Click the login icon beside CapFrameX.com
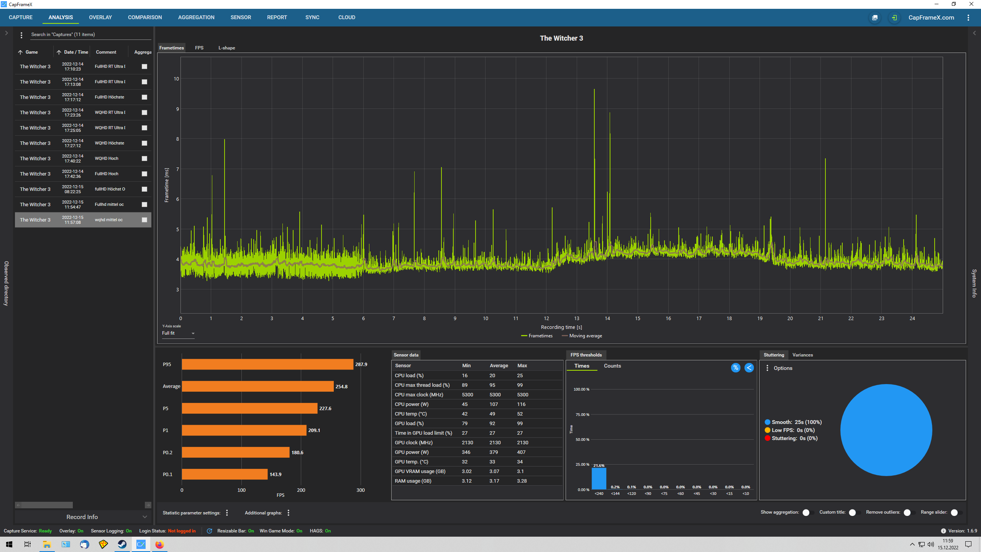 pyautogui.click(x=894, y=18)
